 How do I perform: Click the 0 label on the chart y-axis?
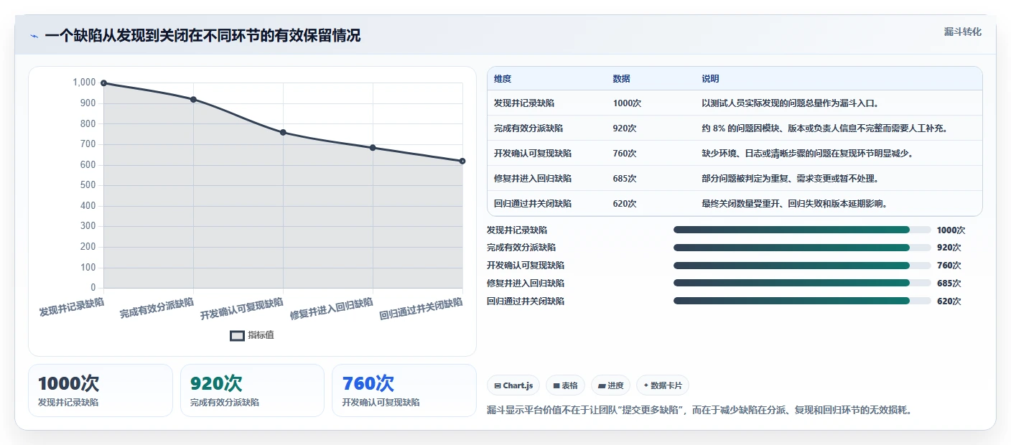click(x=93, y=288)
